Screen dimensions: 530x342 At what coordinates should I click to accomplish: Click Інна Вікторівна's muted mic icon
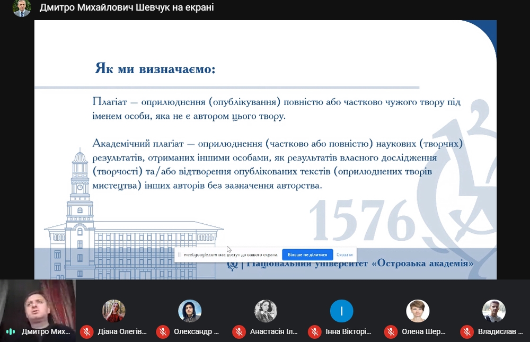click(315, 332)
